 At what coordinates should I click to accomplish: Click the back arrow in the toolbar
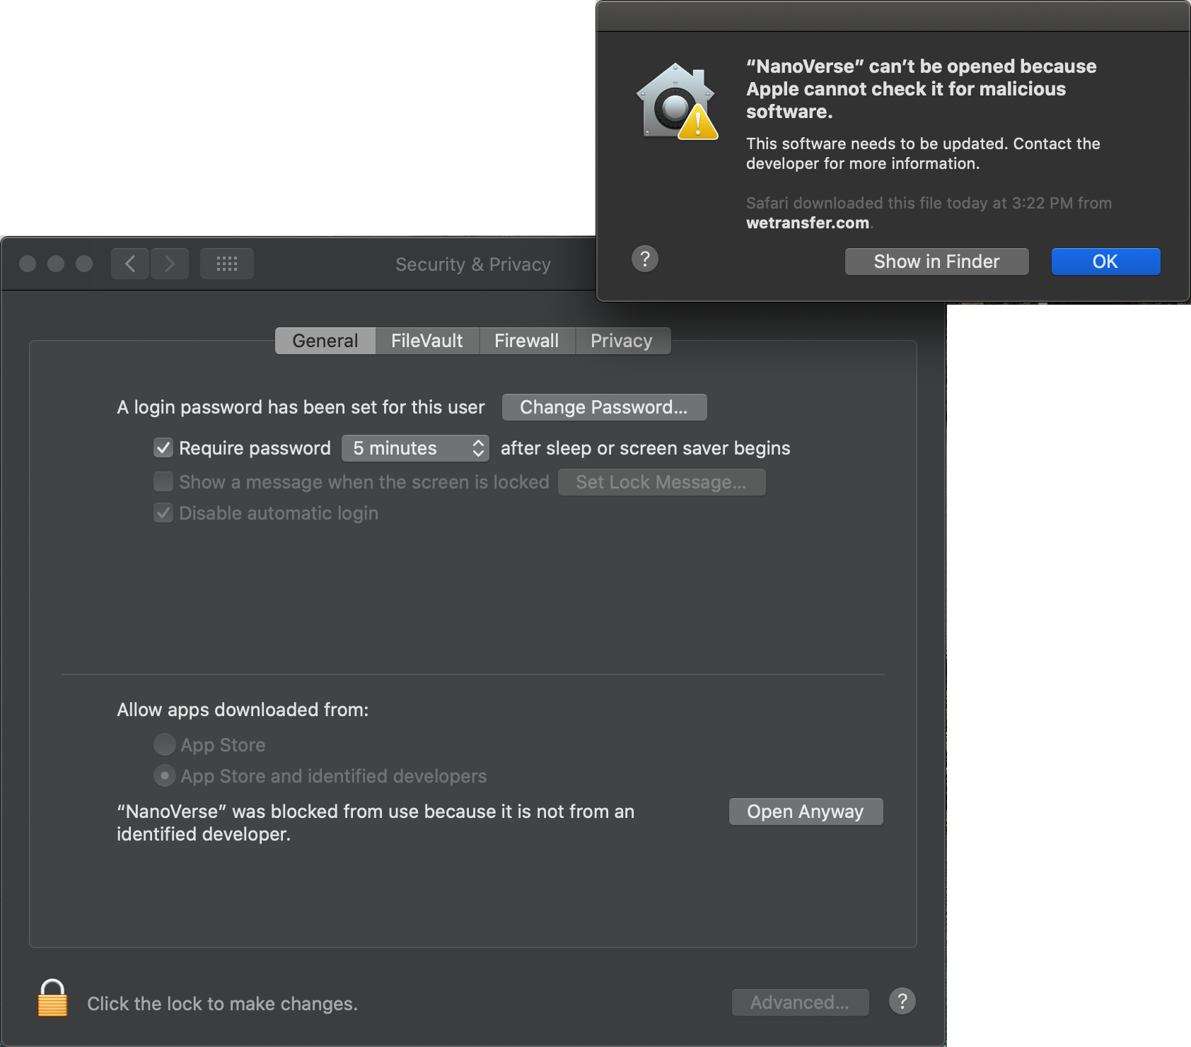[x=130, y=264]
